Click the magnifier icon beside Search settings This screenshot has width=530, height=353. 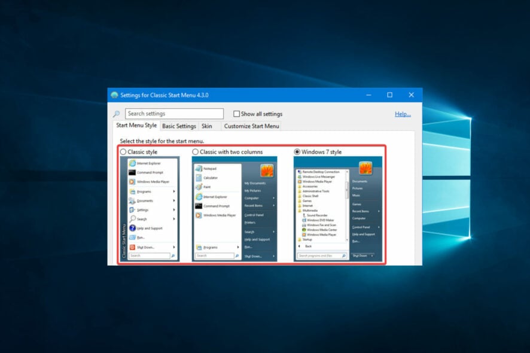tap(116, 114)
